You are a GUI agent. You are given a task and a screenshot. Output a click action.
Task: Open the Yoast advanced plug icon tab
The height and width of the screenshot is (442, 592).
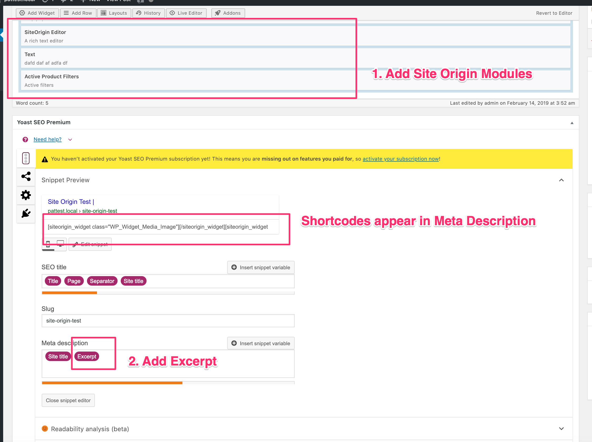pyautogui.click(x=26, y=214)
